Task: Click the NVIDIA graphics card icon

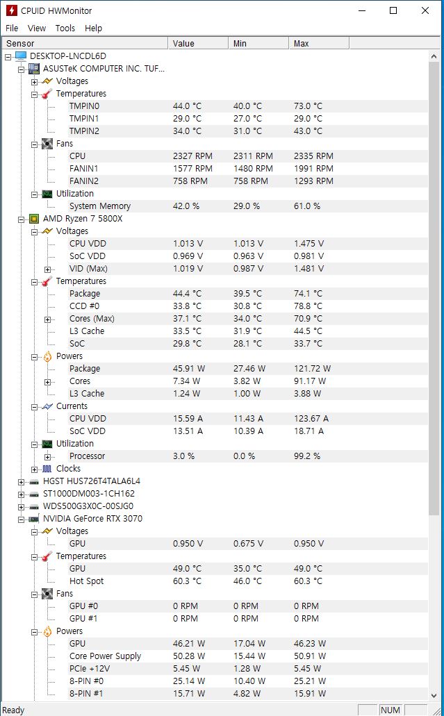Action: (34, 519)
